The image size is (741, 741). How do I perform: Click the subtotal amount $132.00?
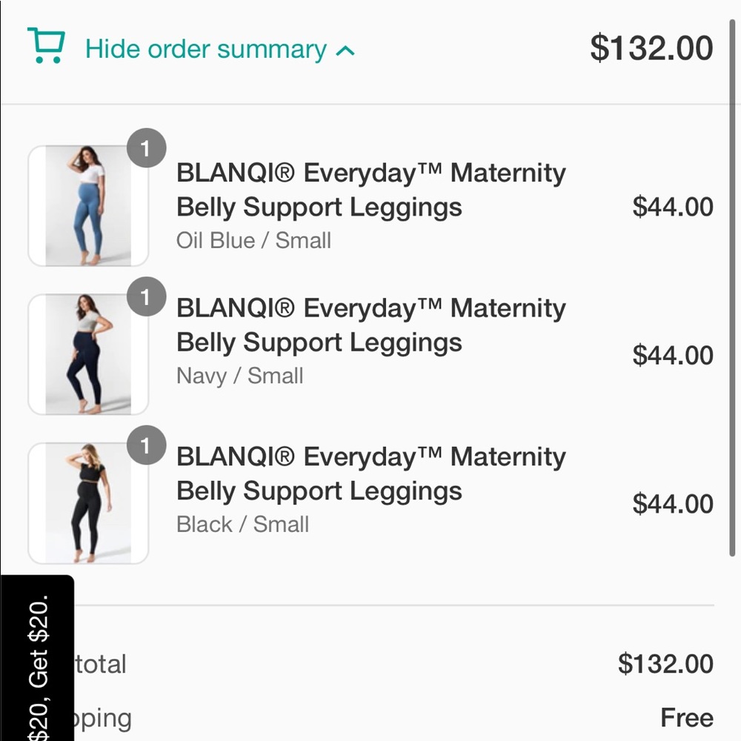click(x=665, y=664)
